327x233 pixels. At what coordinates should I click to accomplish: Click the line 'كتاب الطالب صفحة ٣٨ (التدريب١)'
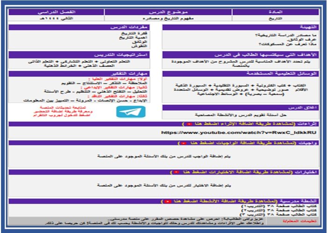(279, 206)
